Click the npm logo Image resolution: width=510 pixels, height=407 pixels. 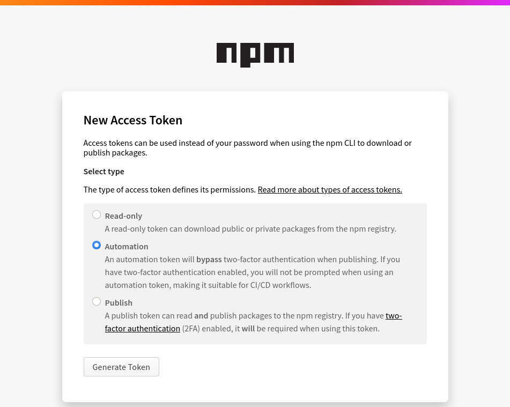255,55
